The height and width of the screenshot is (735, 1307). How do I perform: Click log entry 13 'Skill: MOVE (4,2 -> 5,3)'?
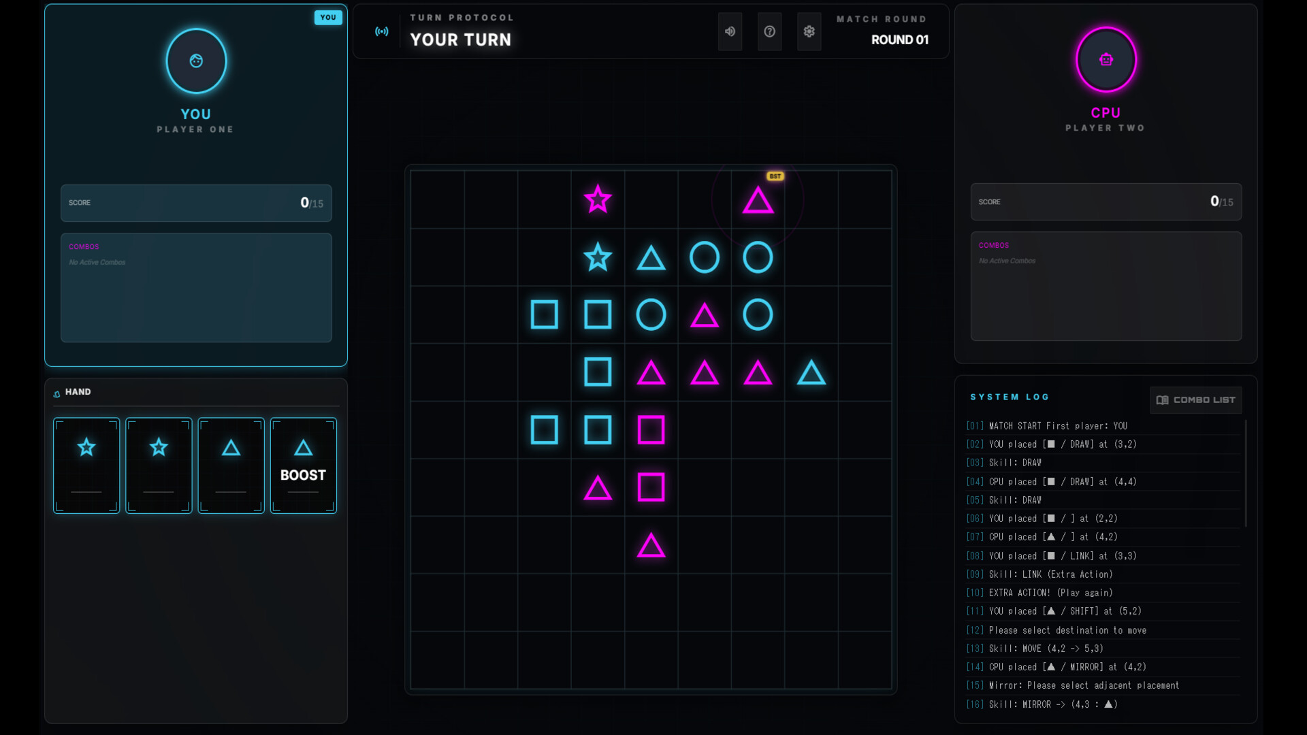(x=1046, y=649)
